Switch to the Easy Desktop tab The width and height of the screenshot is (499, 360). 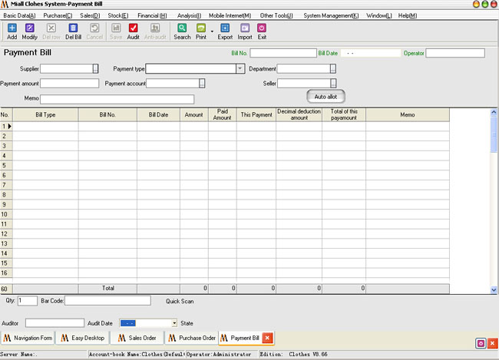click(x=83, y=338)
